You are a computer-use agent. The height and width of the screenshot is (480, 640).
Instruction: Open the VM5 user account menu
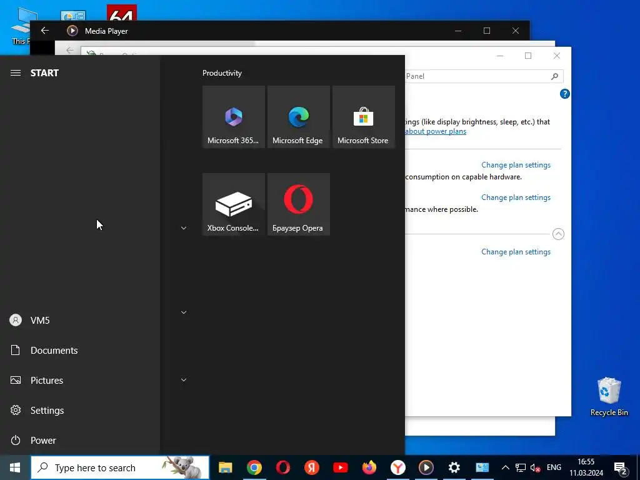[x=79, y=321]
